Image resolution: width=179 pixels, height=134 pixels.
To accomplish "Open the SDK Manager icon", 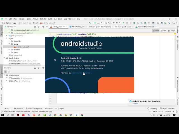I will pyautogui.click(x=169, y=23).
